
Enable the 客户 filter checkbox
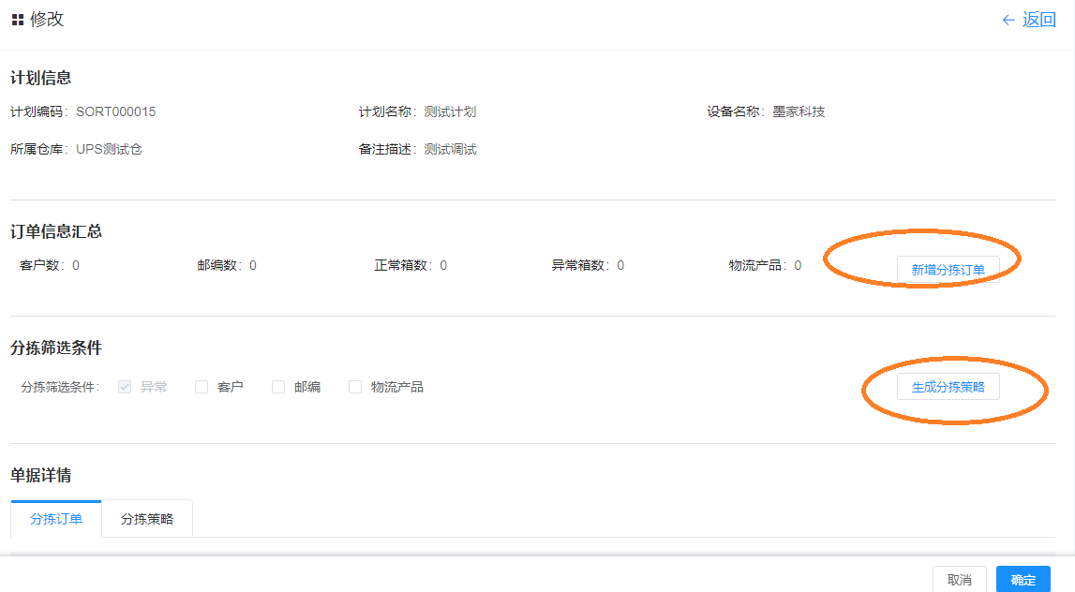click(x=202, y=387)
